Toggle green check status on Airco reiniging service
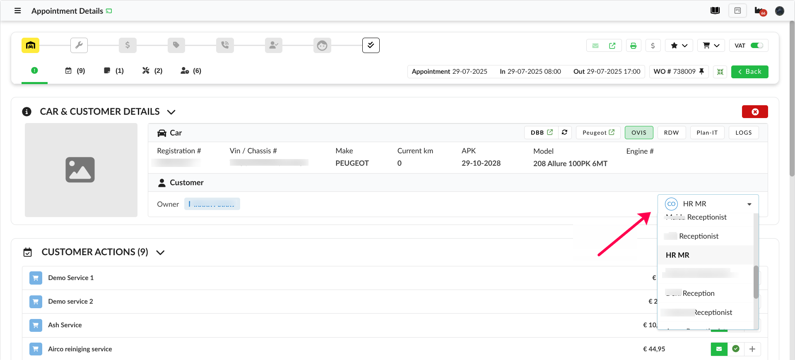 735,349
